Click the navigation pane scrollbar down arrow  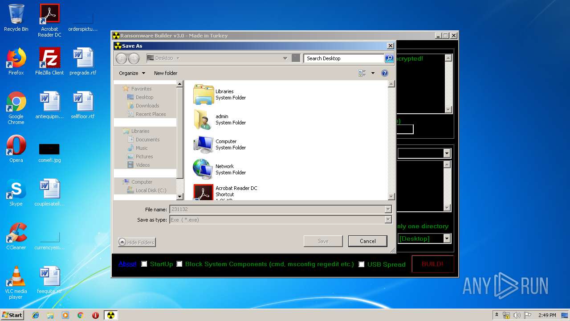click(x=180, y=197)
